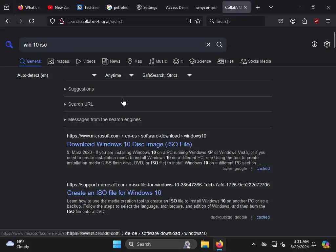Open the Auto-detect (en) language dropdown

click(57, 75)
